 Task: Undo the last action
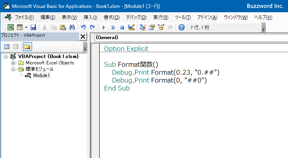83,28
